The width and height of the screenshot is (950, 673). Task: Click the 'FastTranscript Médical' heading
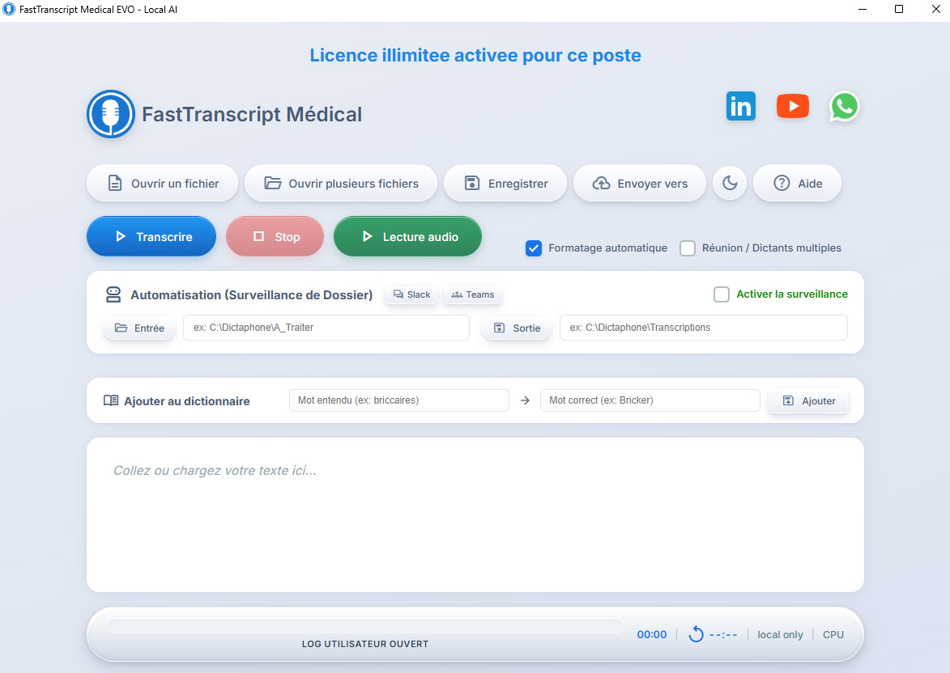pyautogui.click(x=252, y=114)
